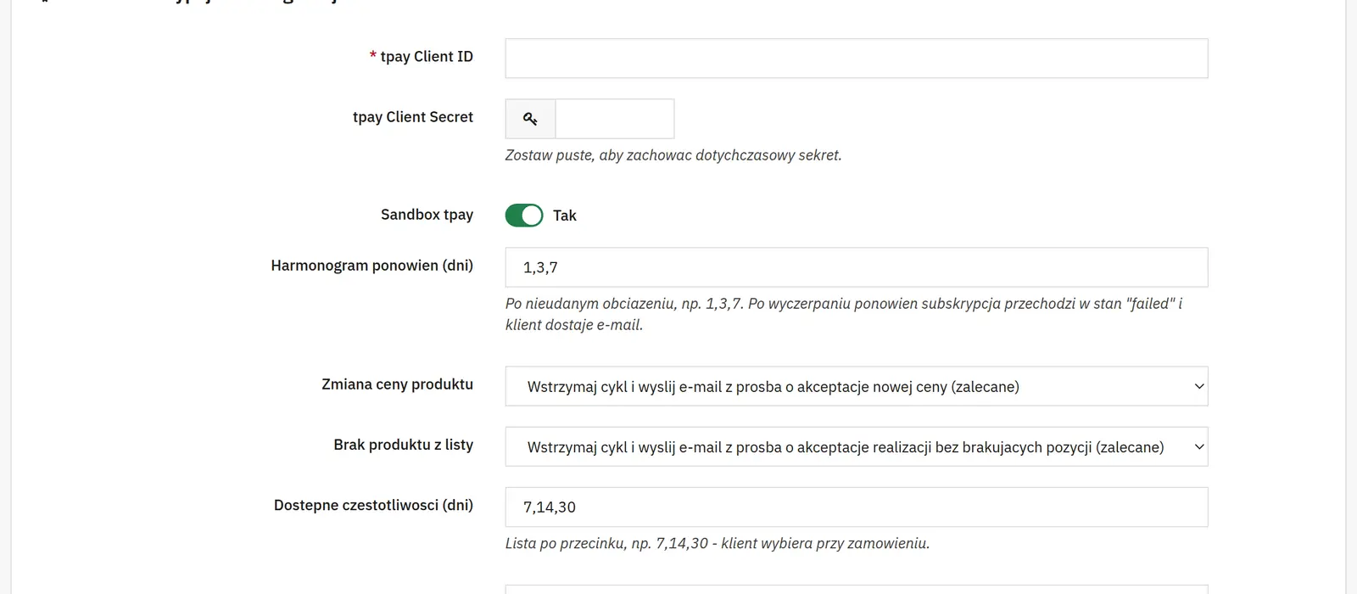Disable the Sandbox tpay switch

tap(524, 216)
